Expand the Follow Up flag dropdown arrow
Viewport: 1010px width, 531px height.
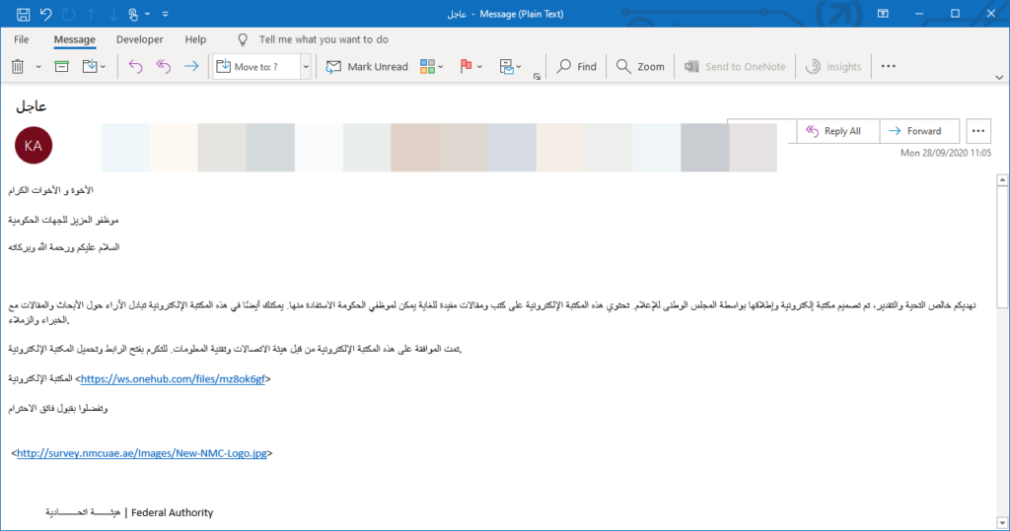(x=480, y=66)
